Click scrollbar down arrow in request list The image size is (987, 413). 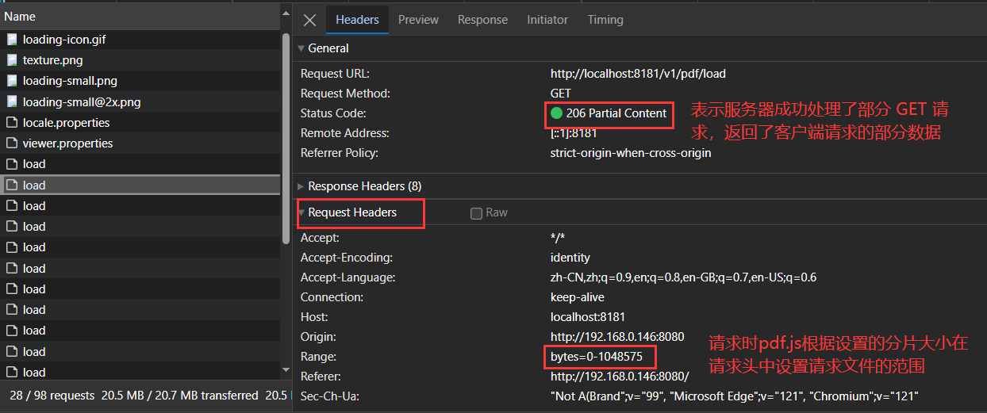pyautogui.click(x=286, y=369)
